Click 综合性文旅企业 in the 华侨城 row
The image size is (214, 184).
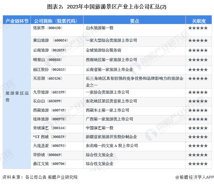click(100, 154)
